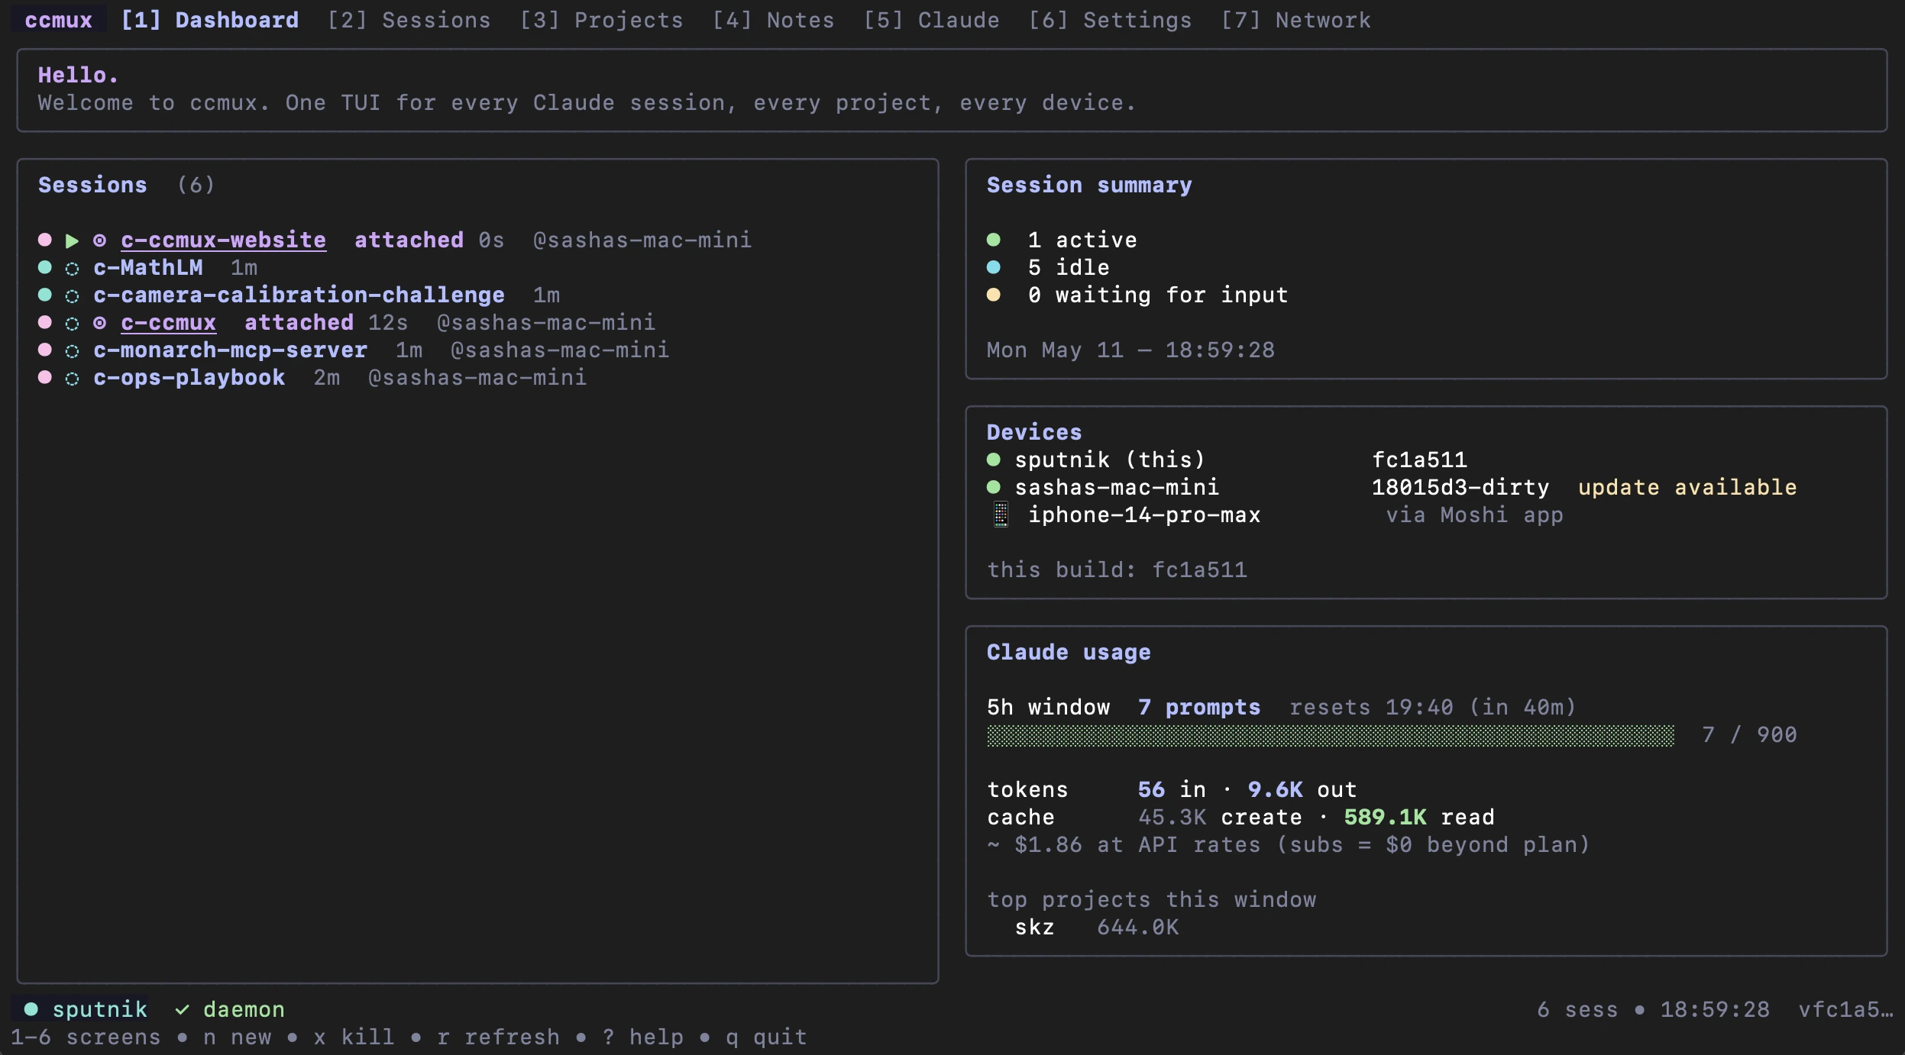
Task: Select the c-camera-calibration-challenge session
Action: coord(299,295)
